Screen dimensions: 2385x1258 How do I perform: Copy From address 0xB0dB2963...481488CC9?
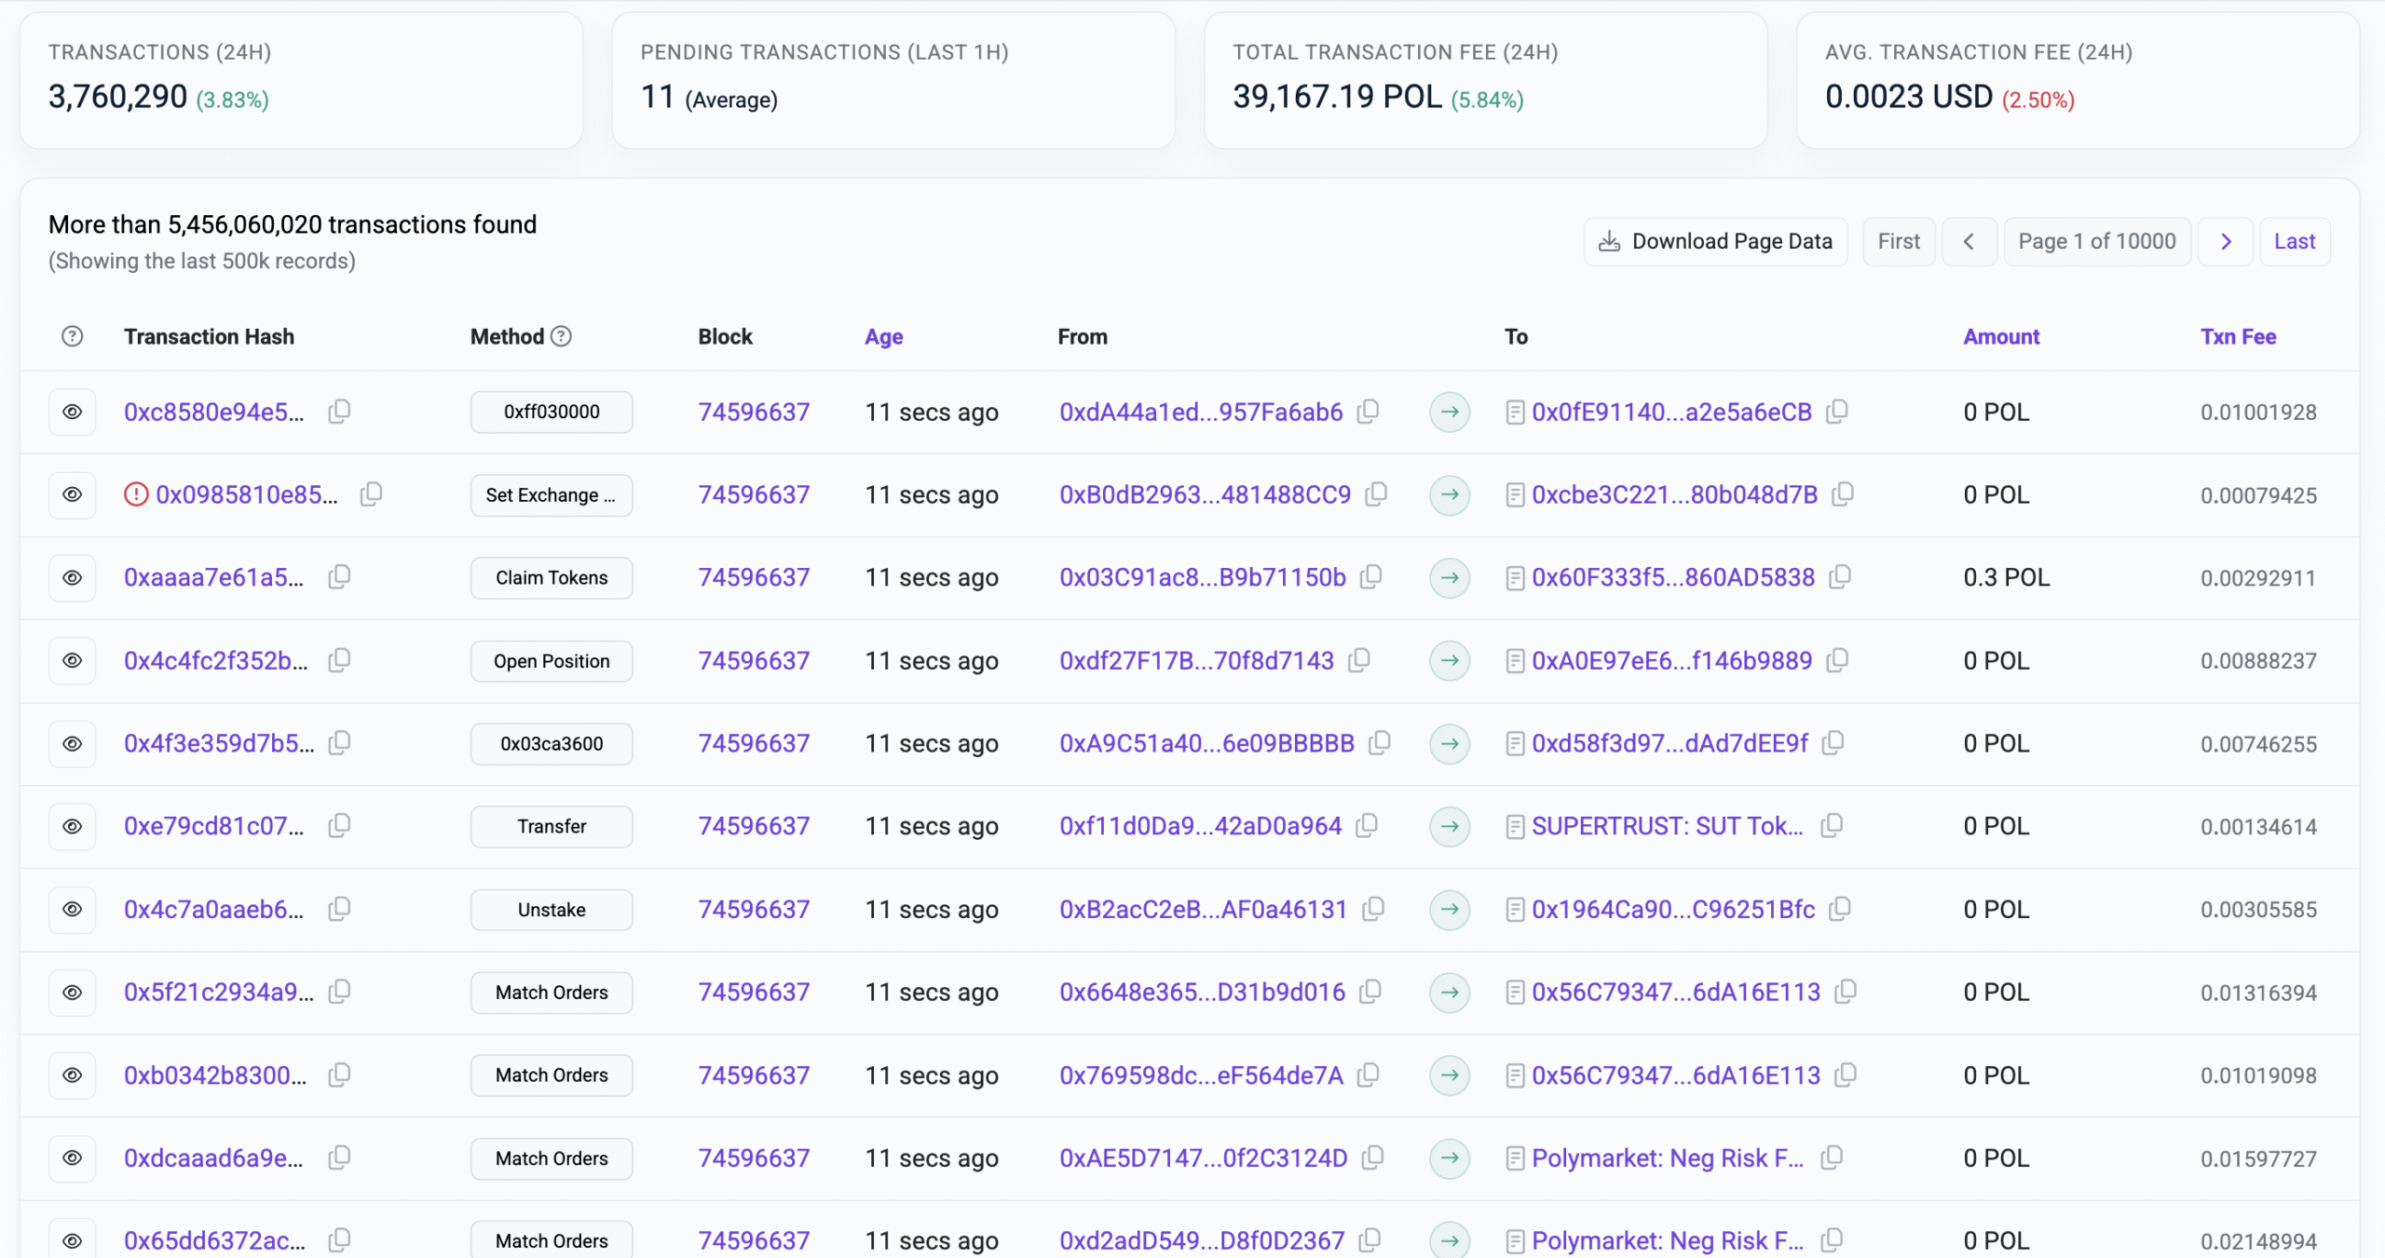pos(1376,494)
